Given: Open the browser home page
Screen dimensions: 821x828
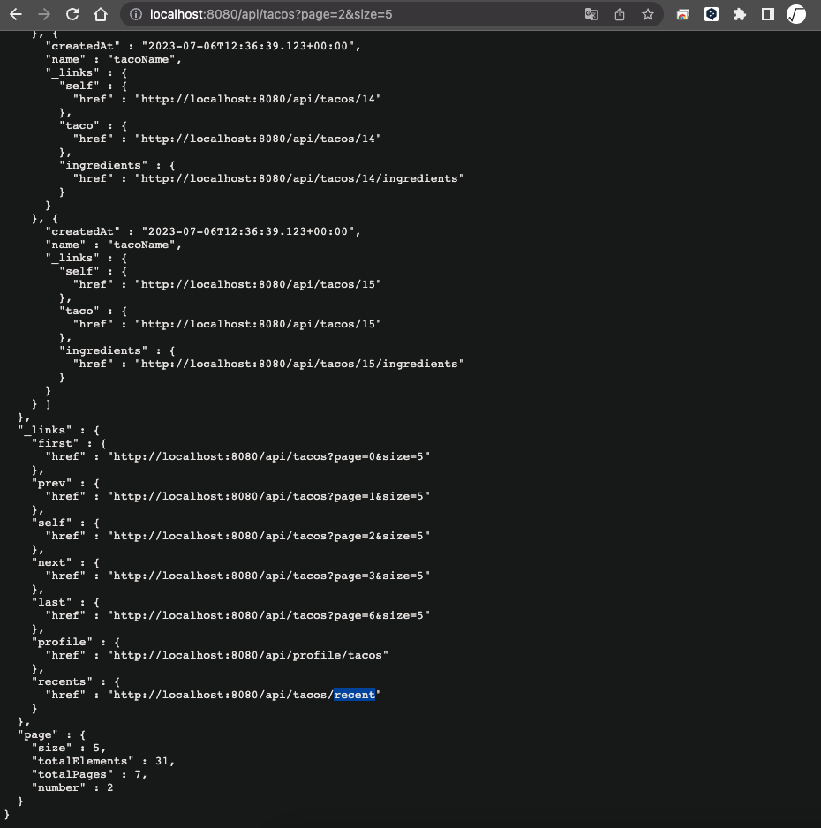Looking at the screenshot, I should (101, 14).
